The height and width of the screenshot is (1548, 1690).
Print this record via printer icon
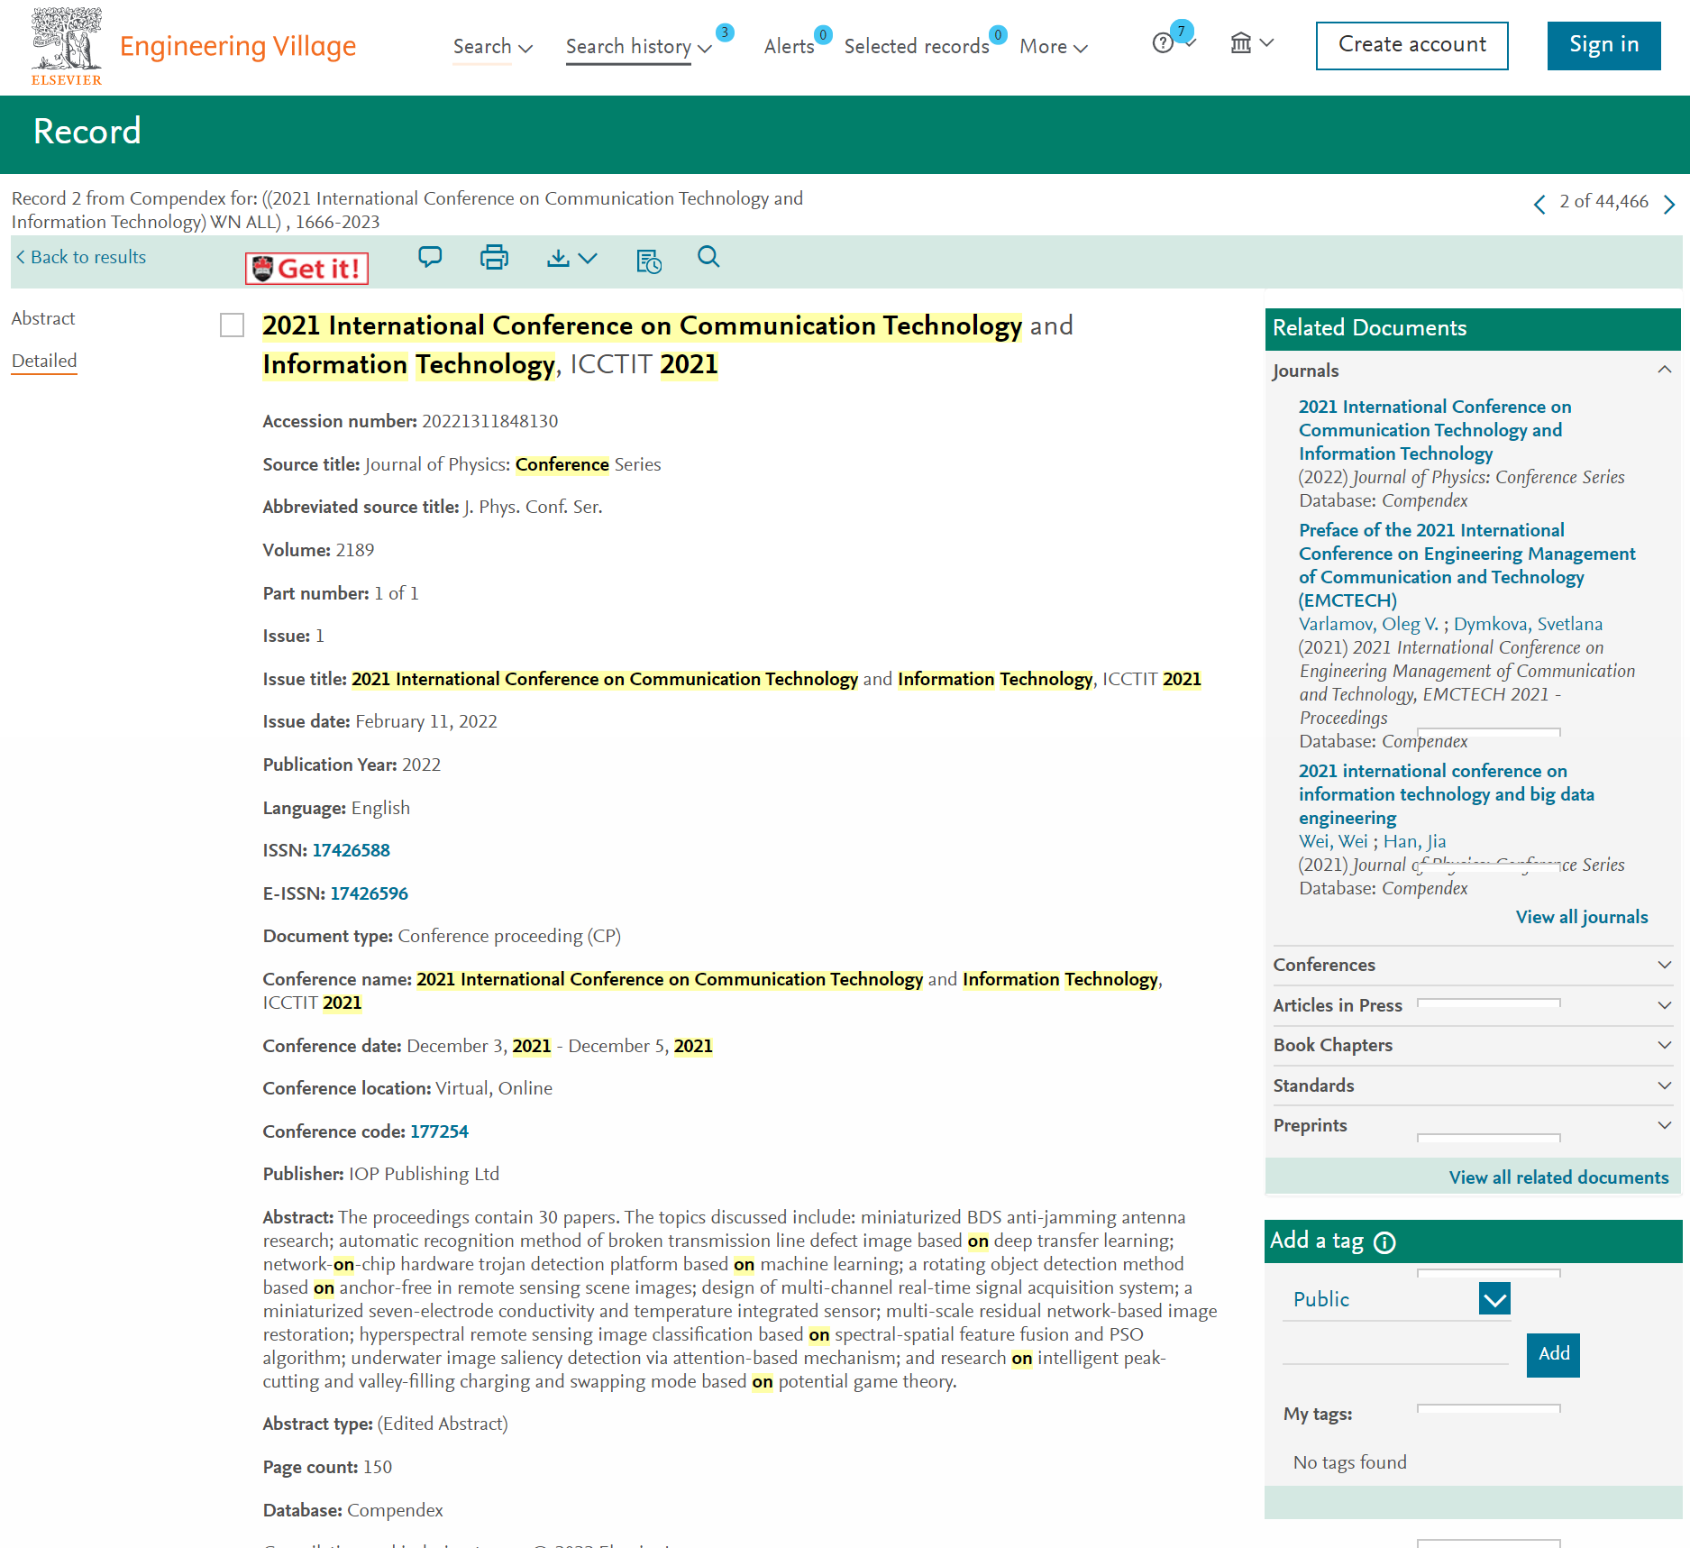(494, 258)
